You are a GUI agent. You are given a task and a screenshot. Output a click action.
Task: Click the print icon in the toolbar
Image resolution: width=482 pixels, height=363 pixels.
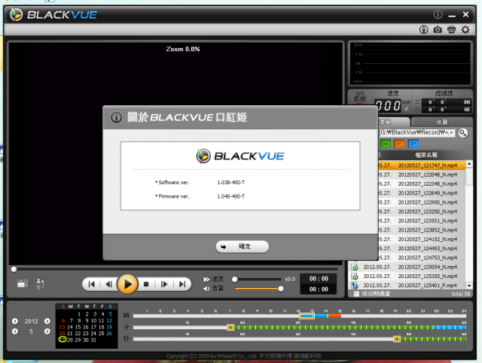coord(451,29)
